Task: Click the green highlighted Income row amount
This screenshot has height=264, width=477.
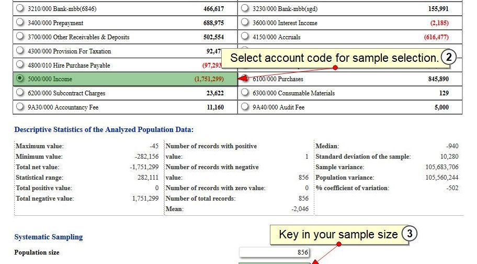Action: click(x=209, y=79)
